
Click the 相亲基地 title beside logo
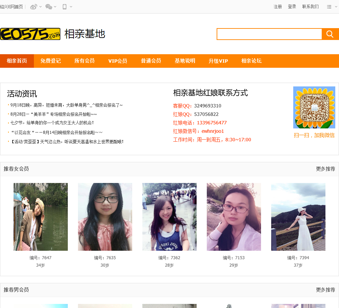click(85, 34)
